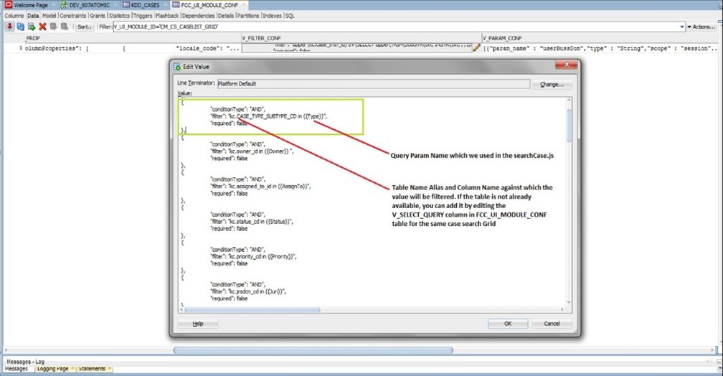Screen dimensions: 723x376
Task: Expand the Filter history dropdown arrow
Action: pos(682,27)
